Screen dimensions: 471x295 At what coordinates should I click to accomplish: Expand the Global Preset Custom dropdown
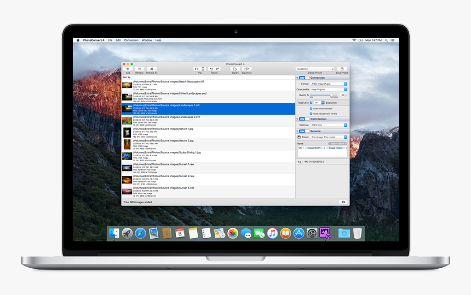(314, 69)
